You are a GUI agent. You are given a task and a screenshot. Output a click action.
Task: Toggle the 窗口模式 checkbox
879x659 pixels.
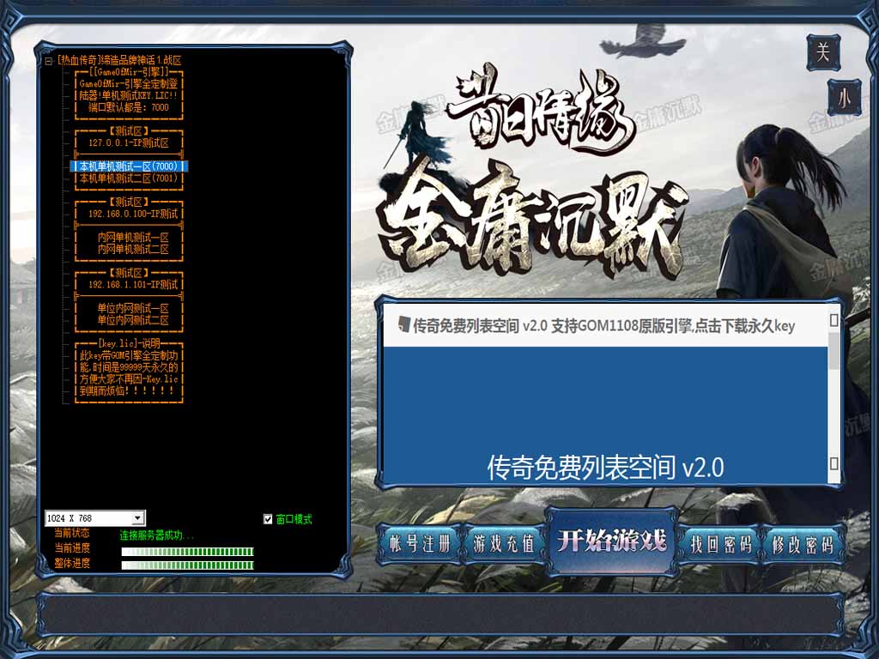click(268, 519)
